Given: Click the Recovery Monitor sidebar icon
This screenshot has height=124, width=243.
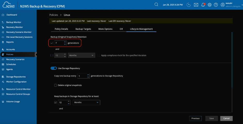Looking at the screenshot, I should click(x=3, y=27).
